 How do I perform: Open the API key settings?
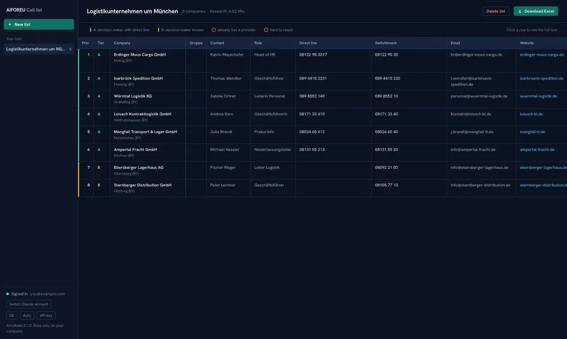point(46,315)
